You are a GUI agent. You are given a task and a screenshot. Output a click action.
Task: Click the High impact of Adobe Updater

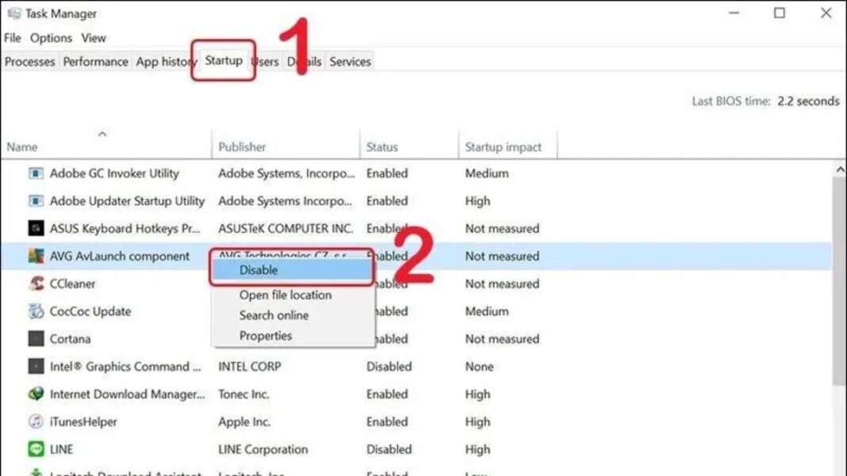[477, 200]
